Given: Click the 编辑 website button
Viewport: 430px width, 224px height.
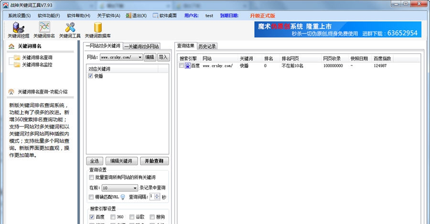Looking at the screenshot, I should coord(150,57).
